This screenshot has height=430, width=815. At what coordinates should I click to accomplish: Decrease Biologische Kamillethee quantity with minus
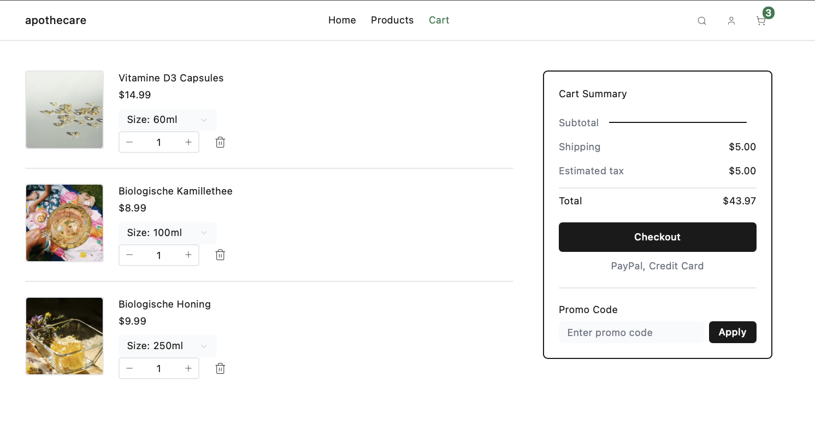click(x=129, y=255)
